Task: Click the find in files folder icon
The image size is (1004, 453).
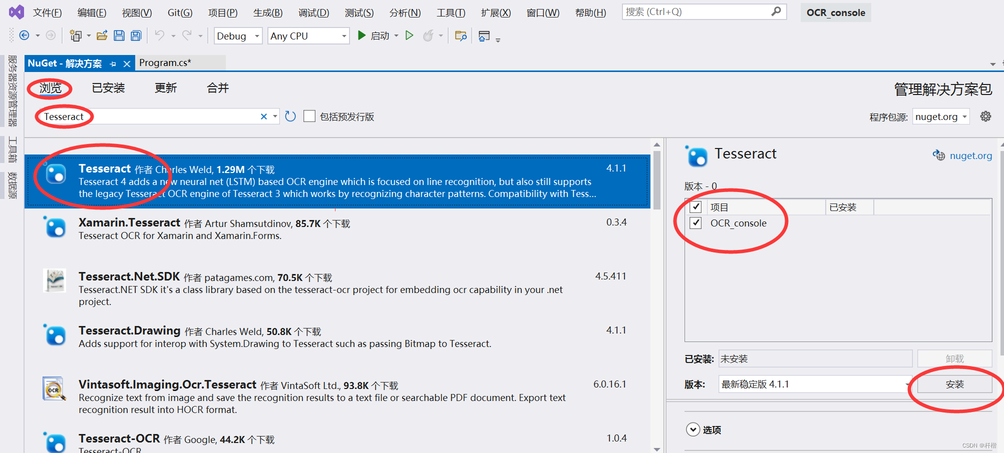Action: 461,35
